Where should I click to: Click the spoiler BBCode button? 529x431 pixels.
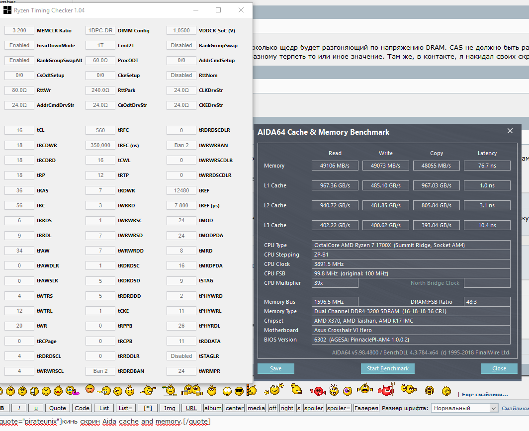point(314,408)
